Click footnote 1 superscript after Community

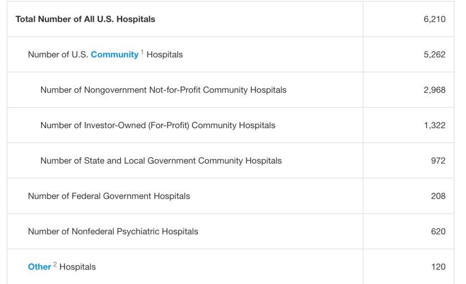142,52
